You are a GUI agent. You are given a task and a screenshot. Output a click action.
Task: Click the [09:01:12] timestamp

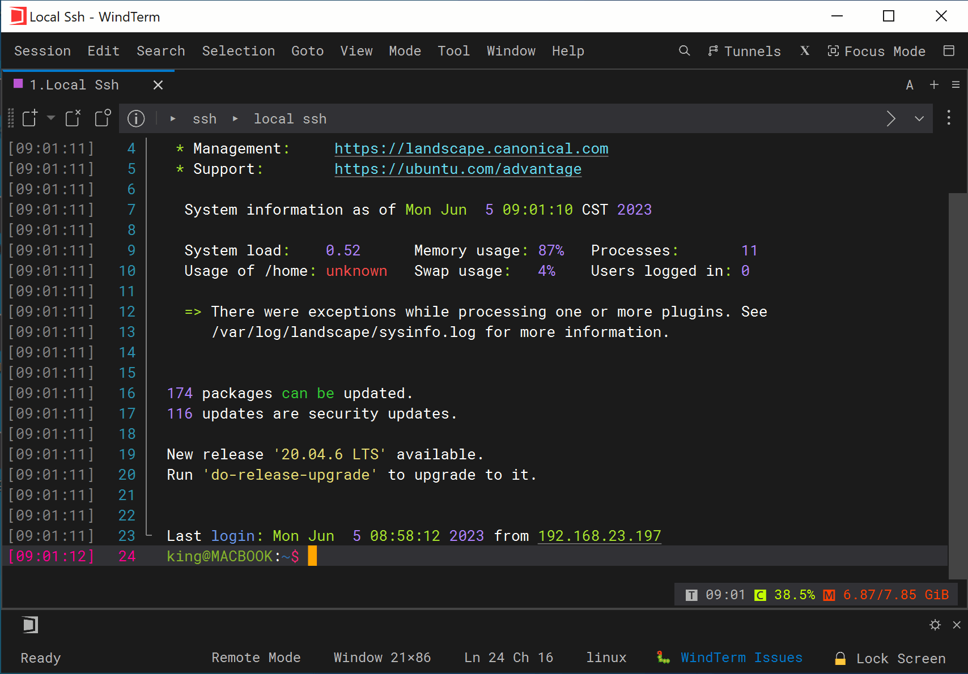click(51, 556)
